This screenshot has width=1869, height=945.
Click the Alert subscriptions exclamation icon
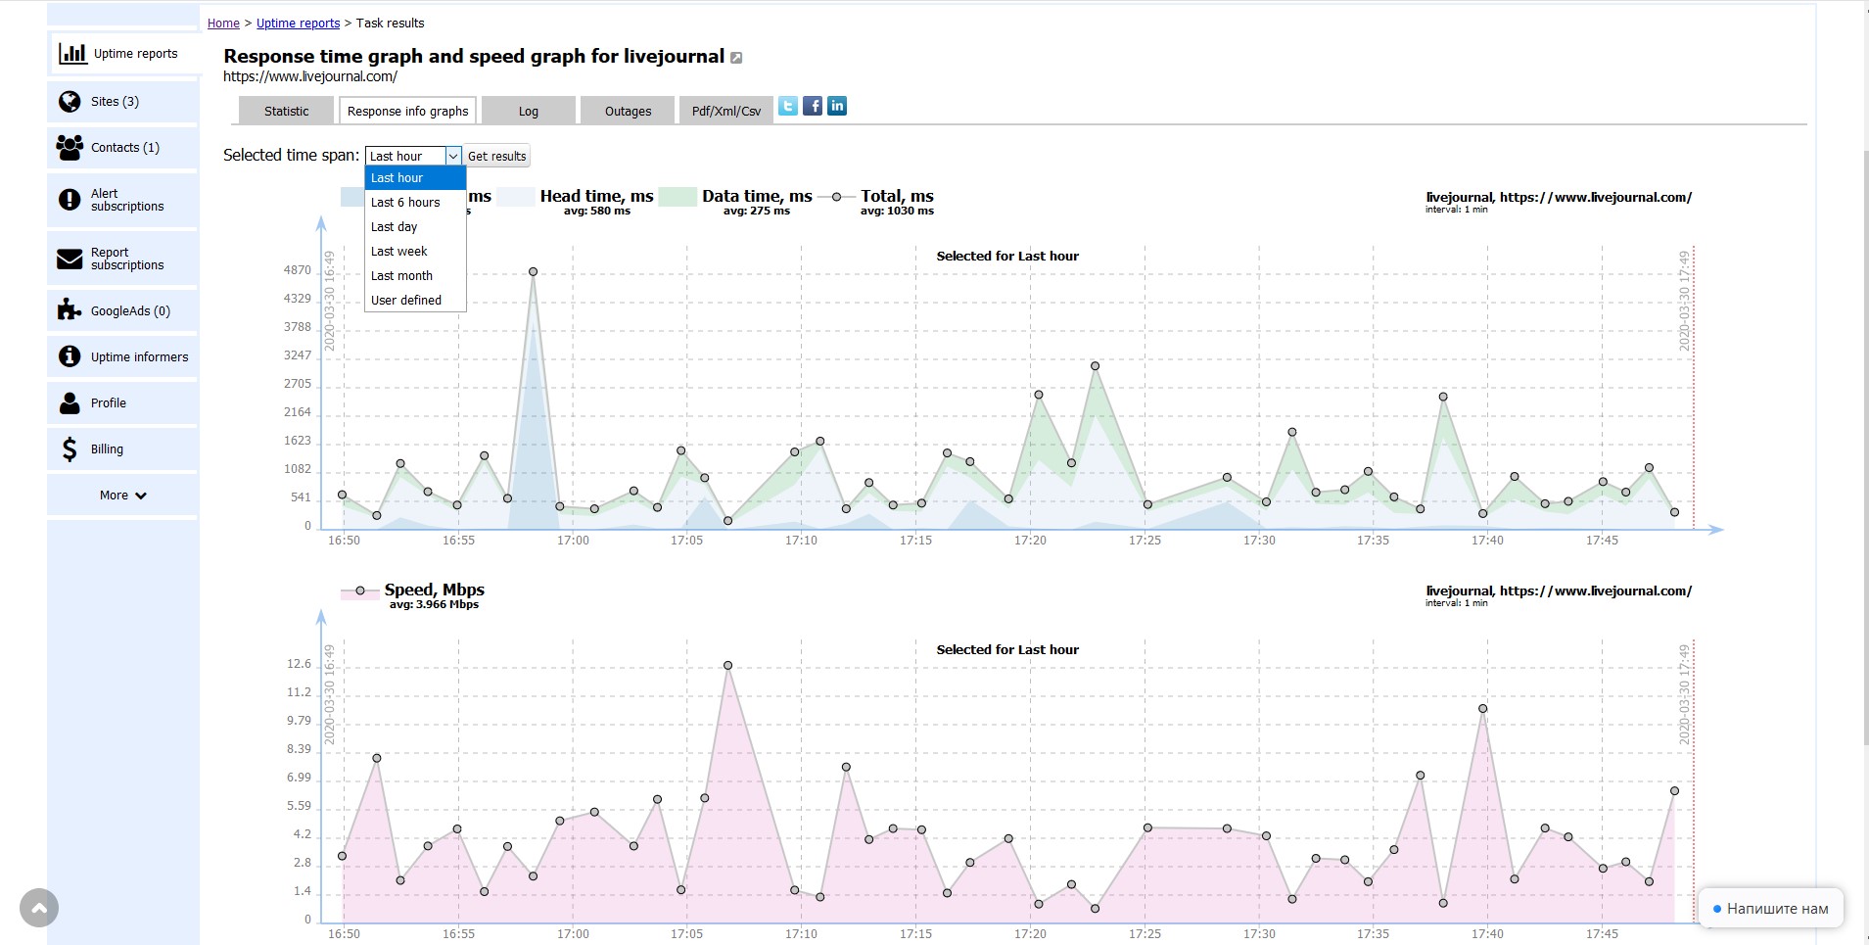pyautogui.click(x=70, y=200)
